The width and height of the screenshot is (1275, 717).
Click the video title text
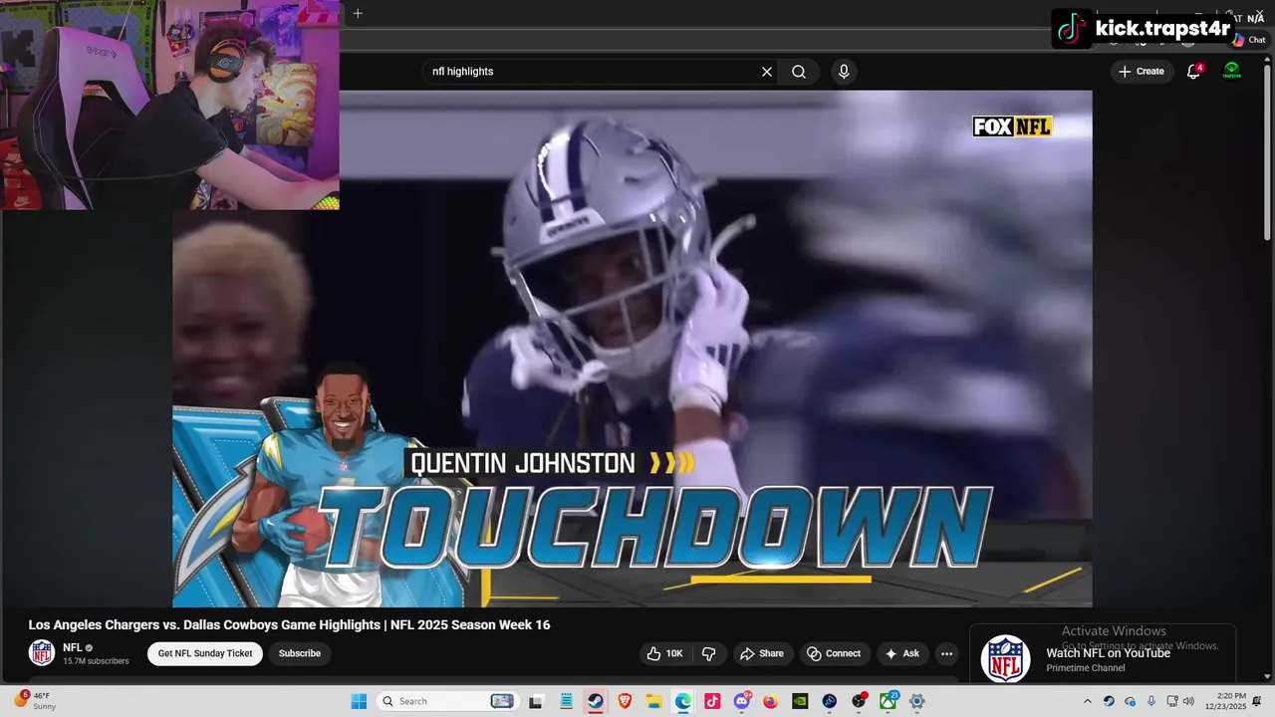pyautogui.click(x=289, y=624)
